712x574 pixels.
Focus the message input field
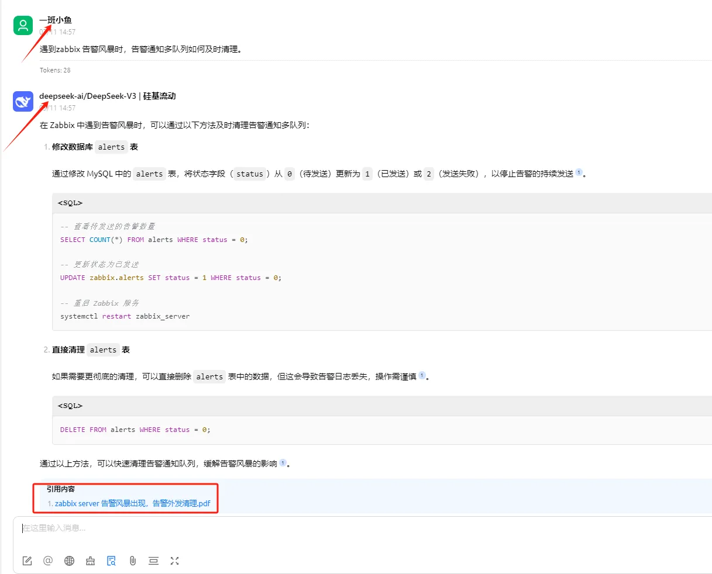363,528
